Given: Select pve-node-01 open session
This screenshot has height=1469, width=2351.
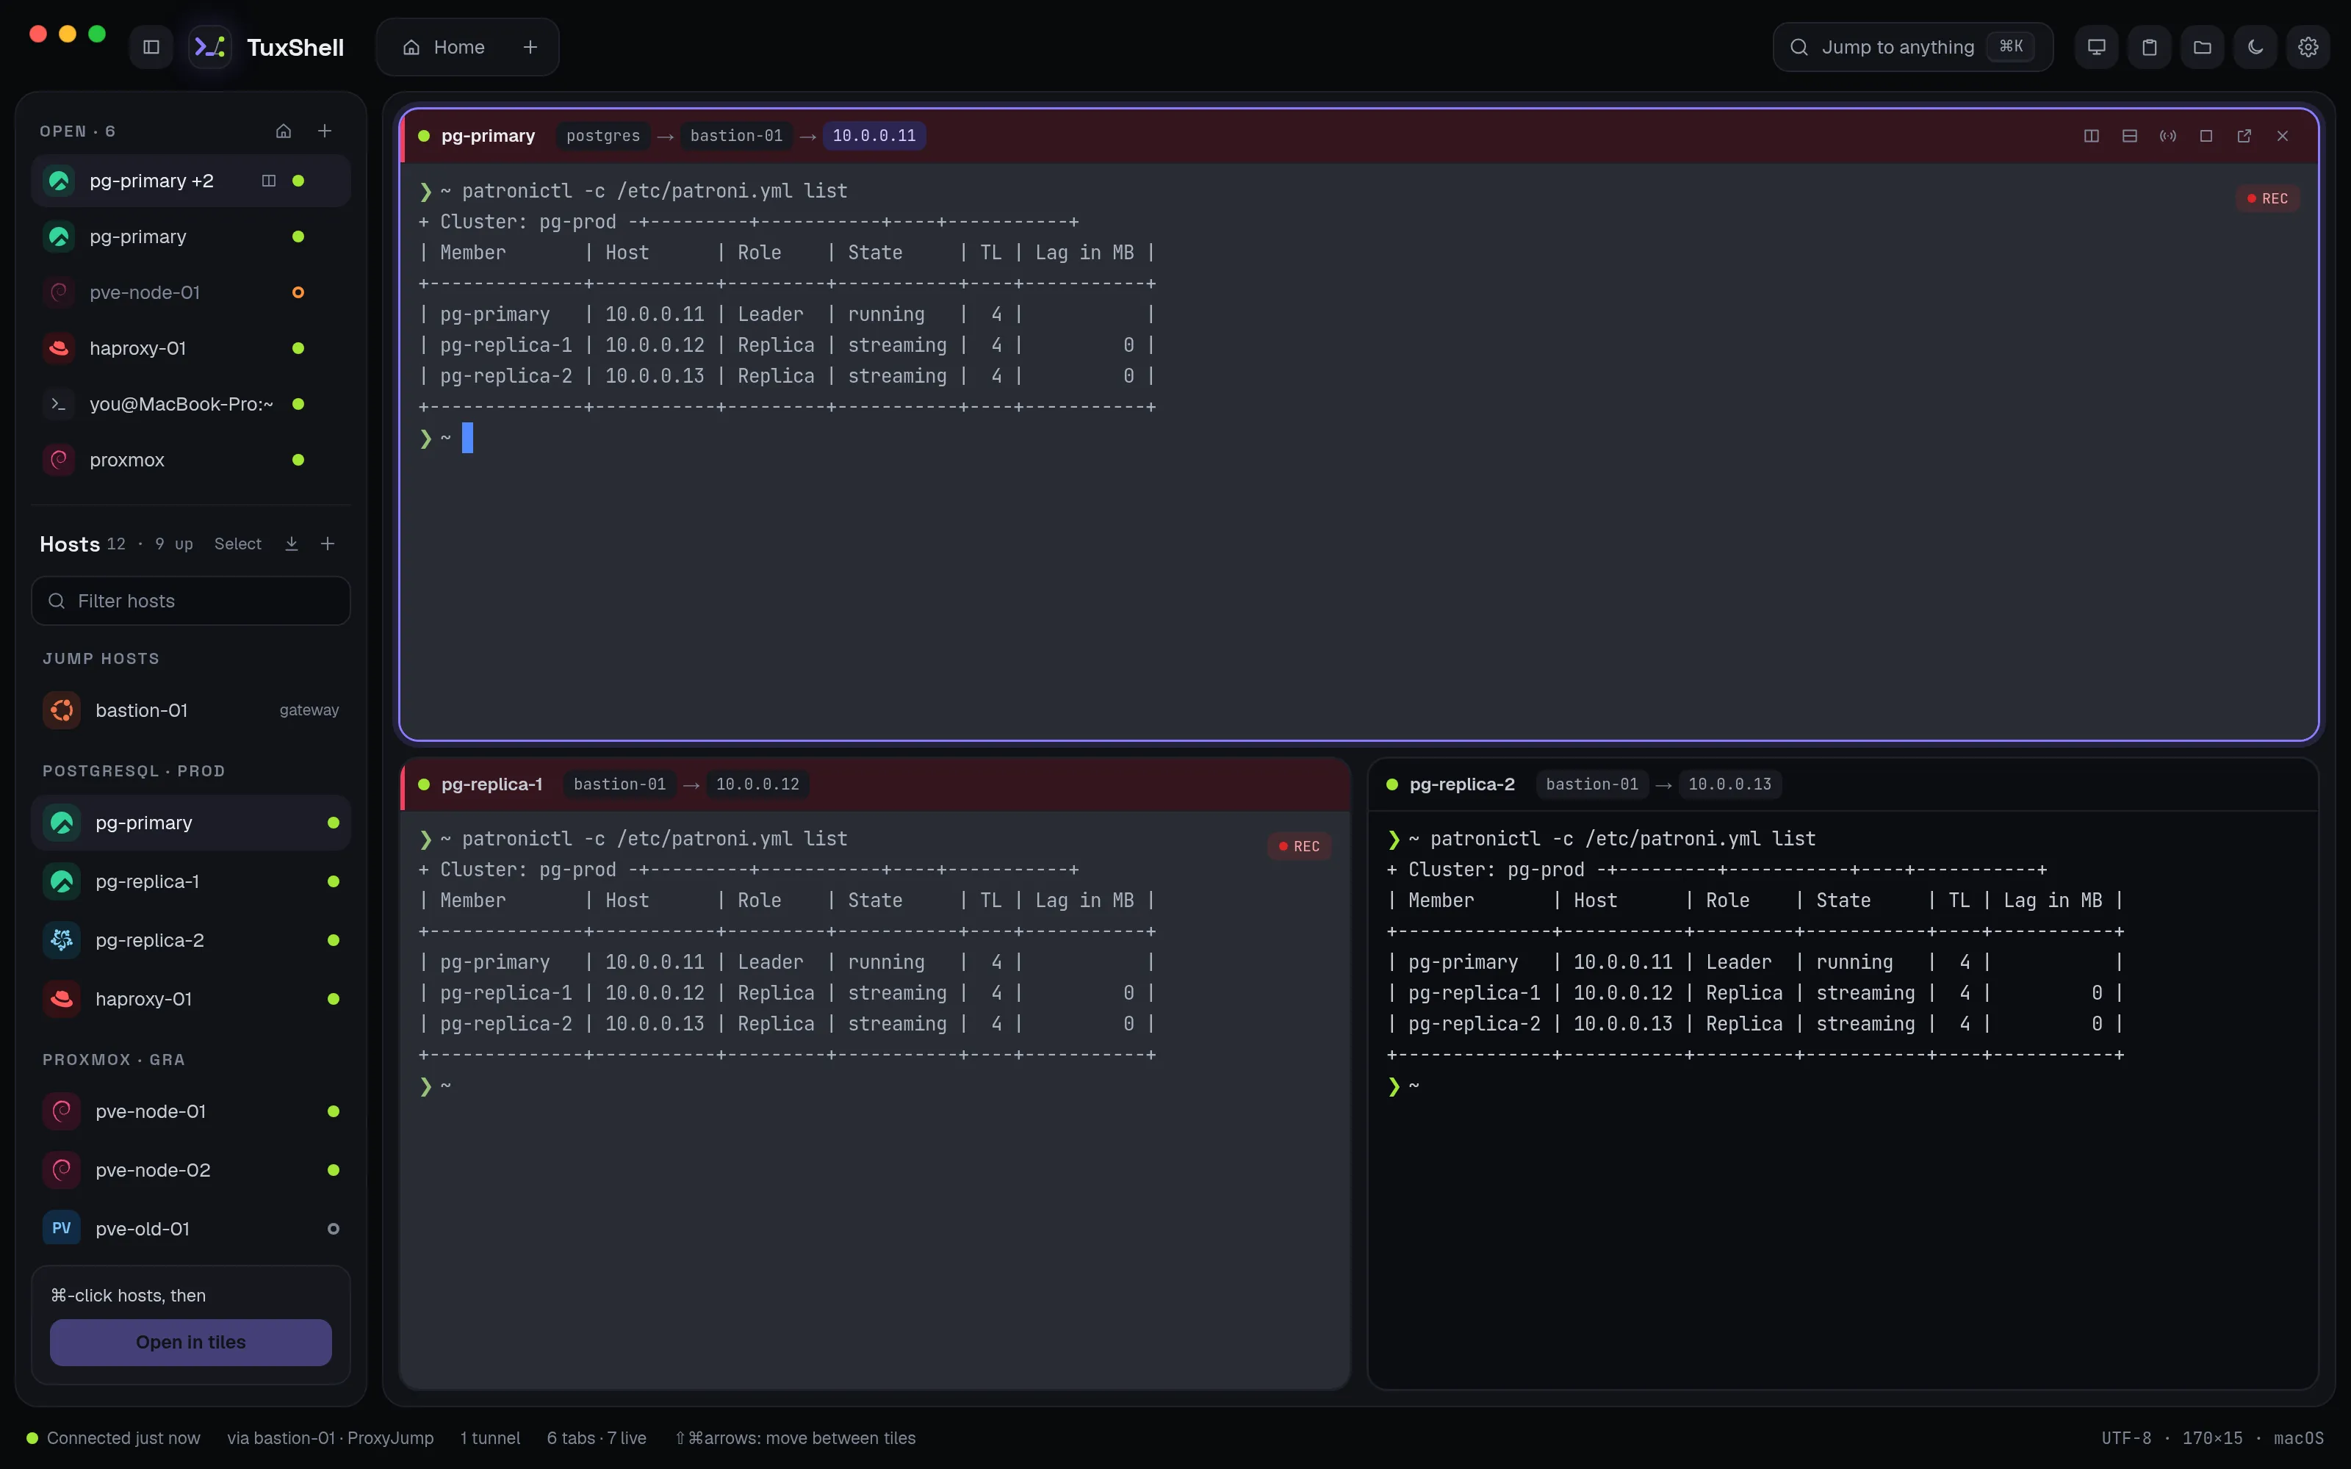Looking at the screenshot, I should 190,292.
